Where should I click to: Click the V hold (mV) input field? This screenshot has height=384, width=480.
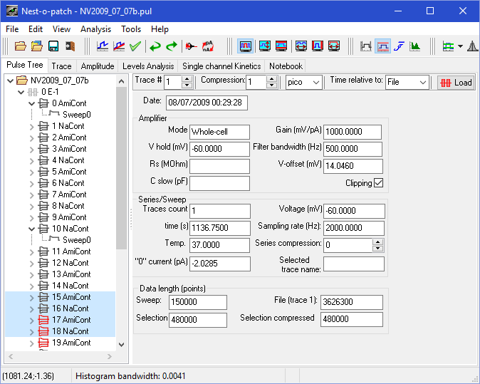pos(219,149)
